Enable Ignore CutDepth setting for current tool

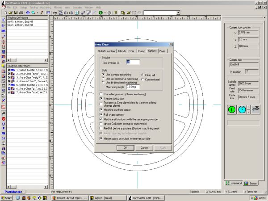[101, 124]
